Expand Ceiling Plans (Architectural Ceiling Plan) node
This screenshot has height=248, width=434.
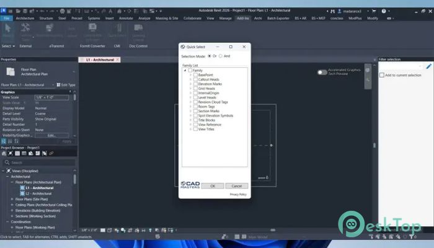tap(12, 205)
